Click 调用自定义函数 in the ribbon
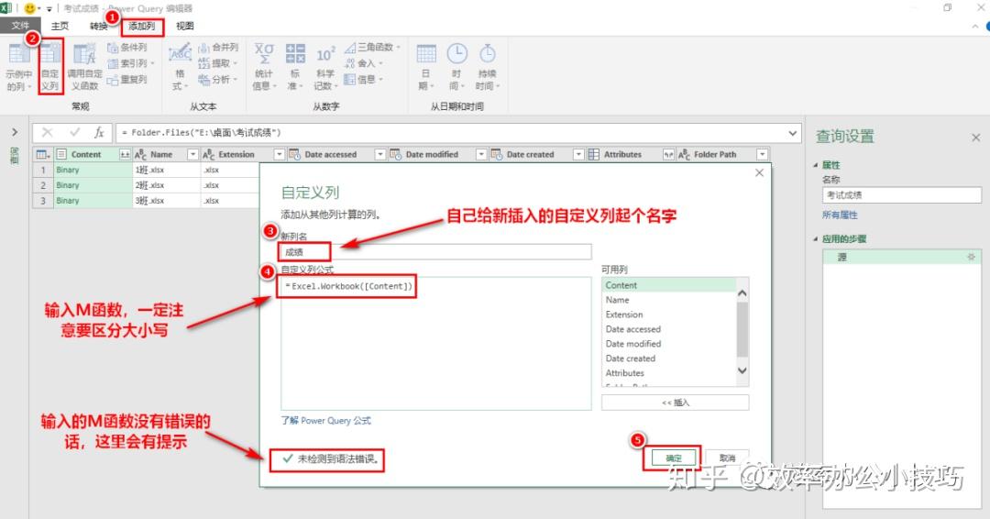 click(x=84, y=66)
